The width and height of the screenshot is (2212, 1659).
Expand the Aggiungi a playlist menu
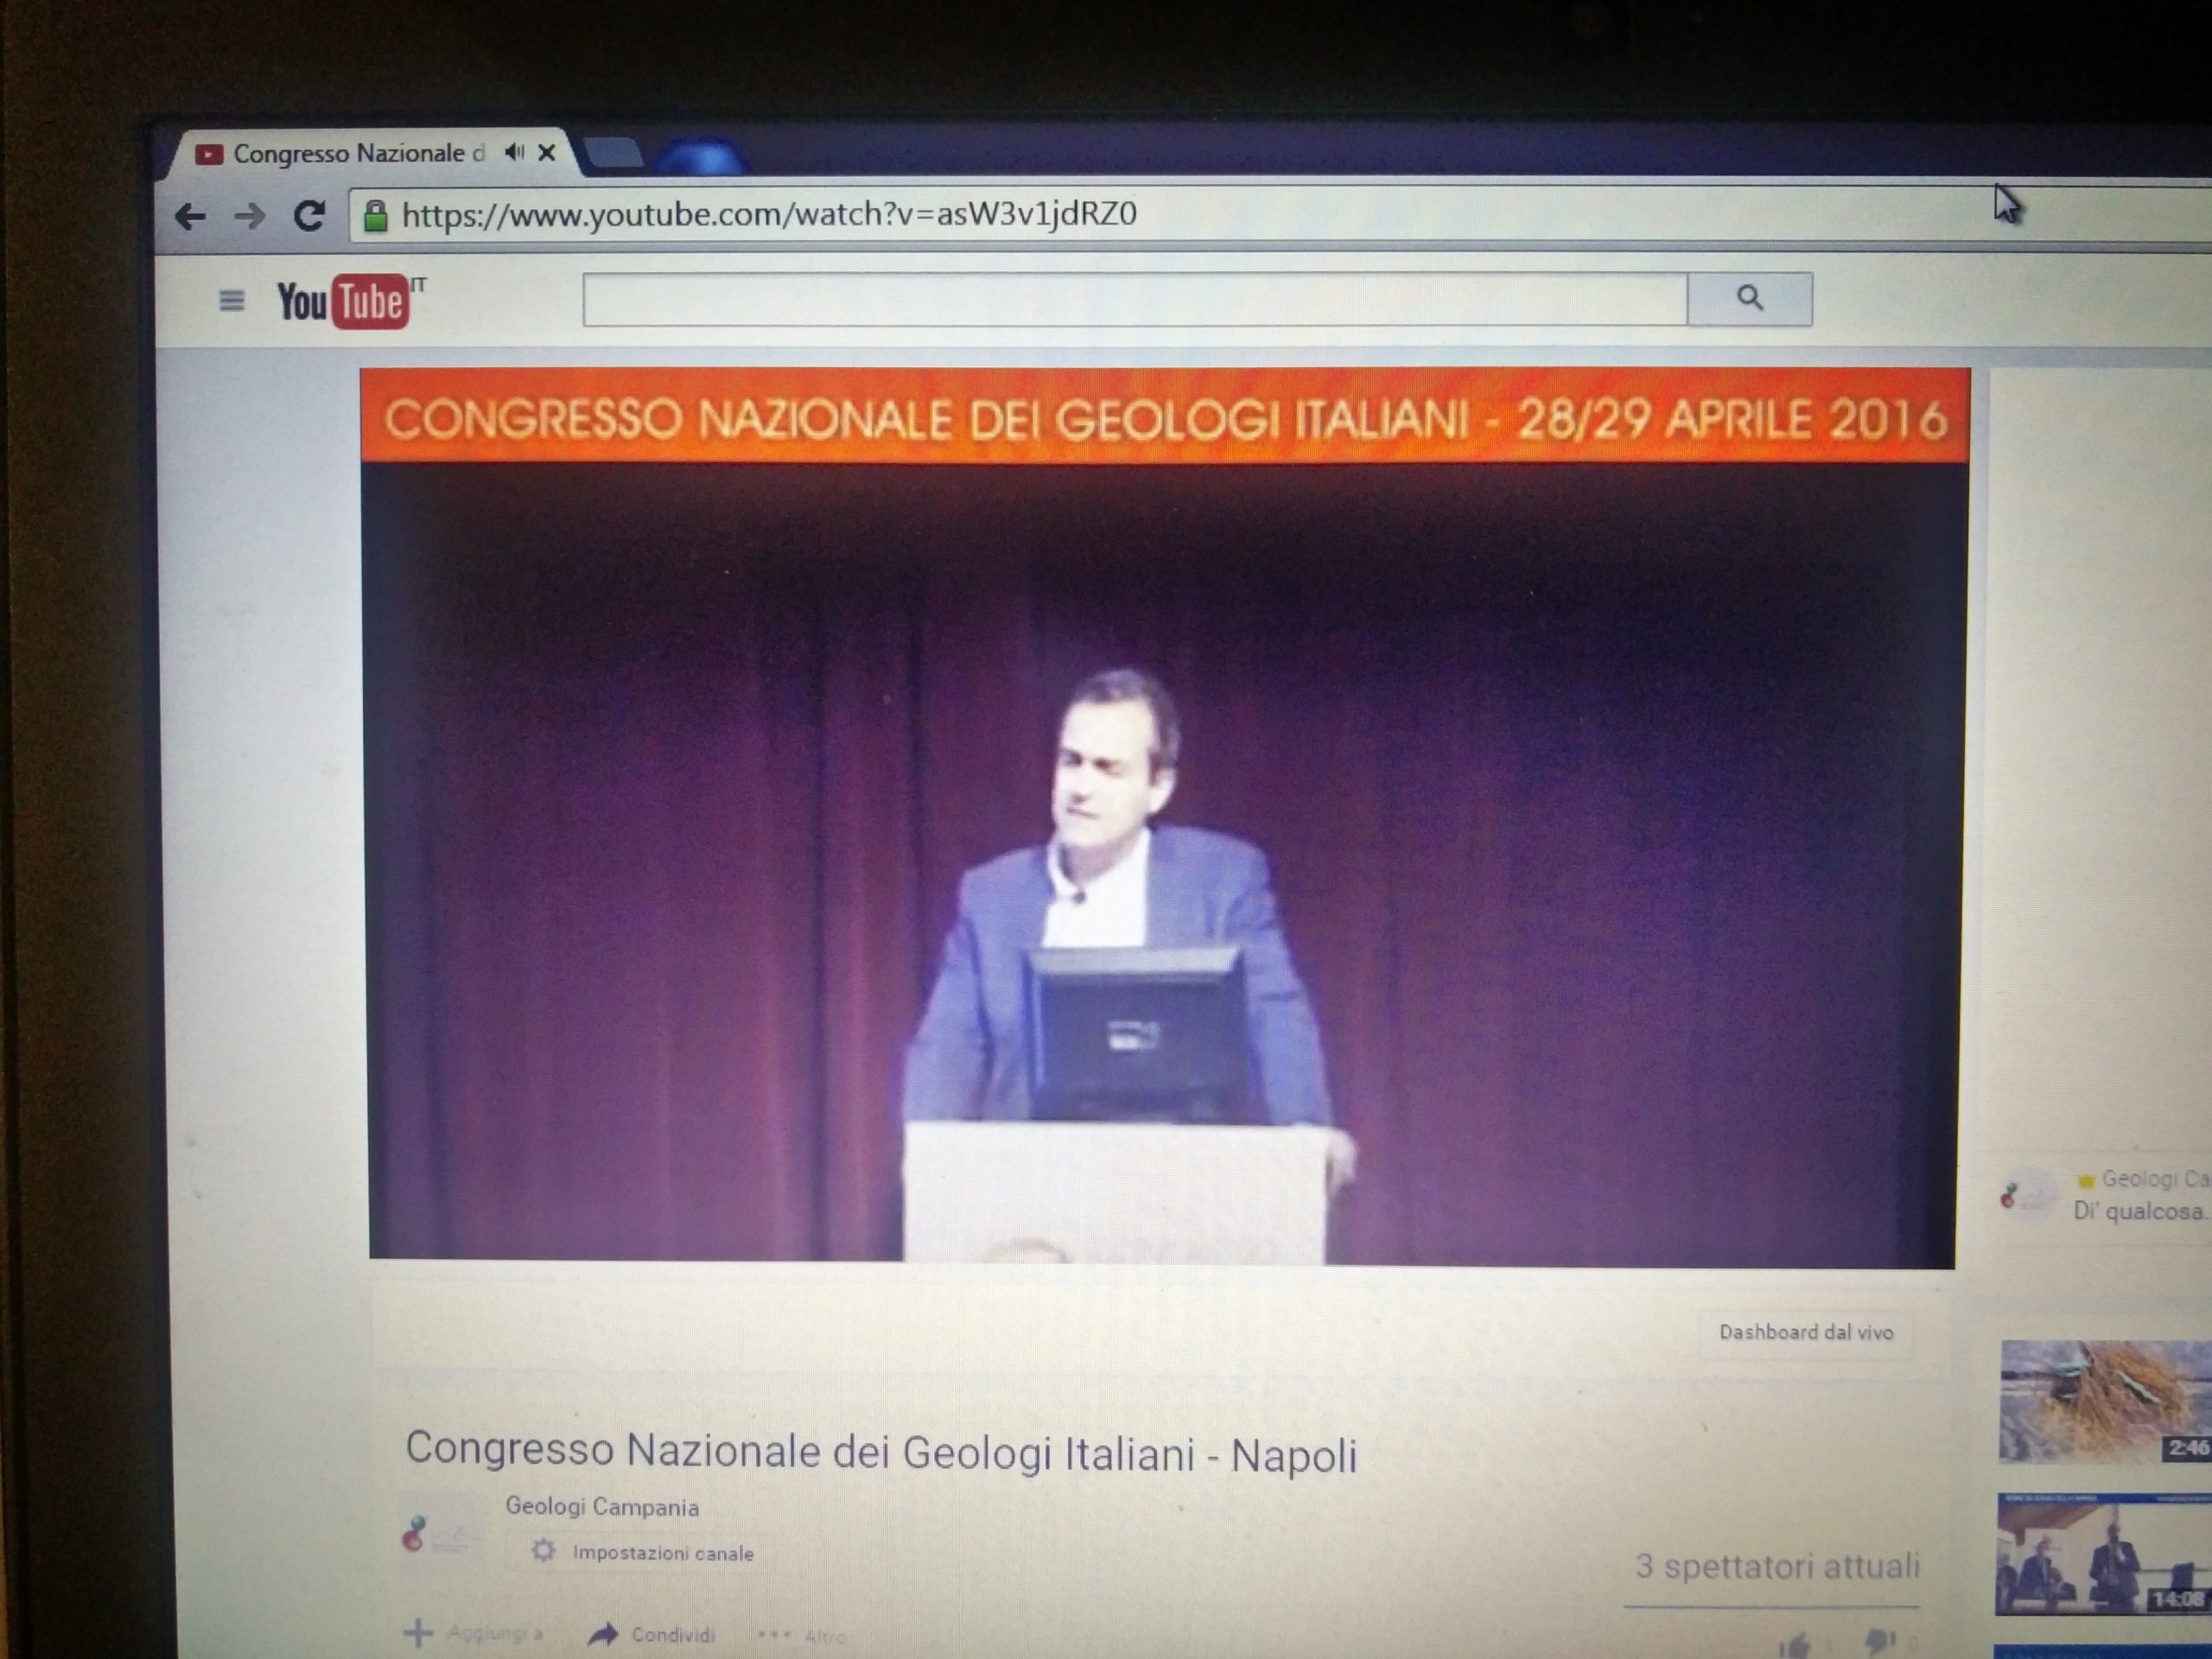pos(475,1634)
